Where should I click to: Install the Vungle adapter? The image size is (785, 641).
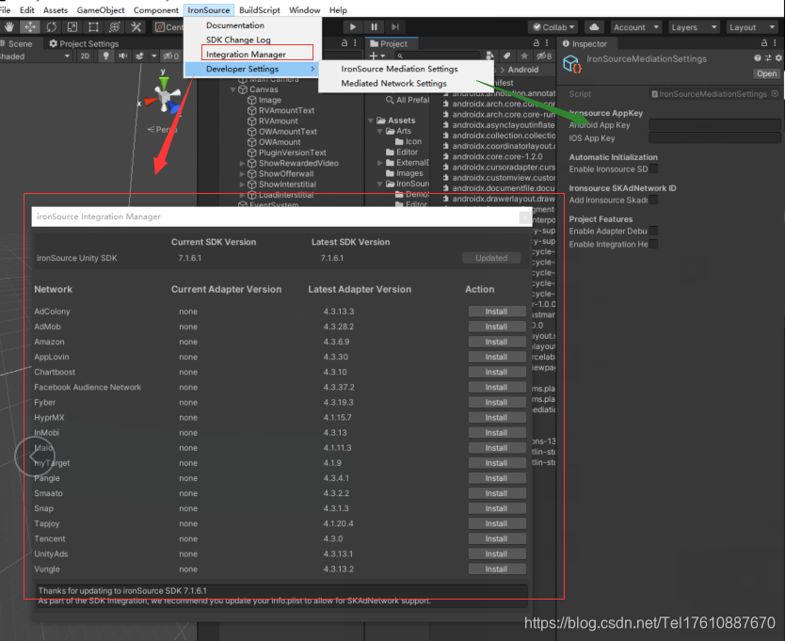(x=497, y=569)
